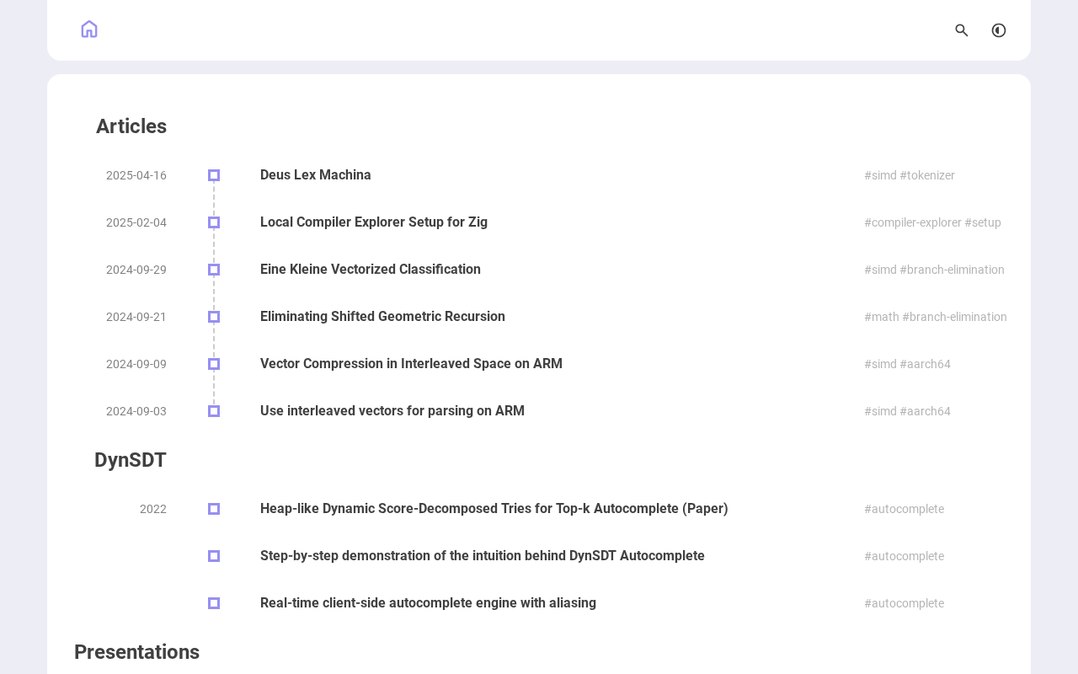Open the Heap-like Dynamic Score-Decomposed Tries paper
The height and width of the screenshot is (674, 1078).
coord(494,509)
